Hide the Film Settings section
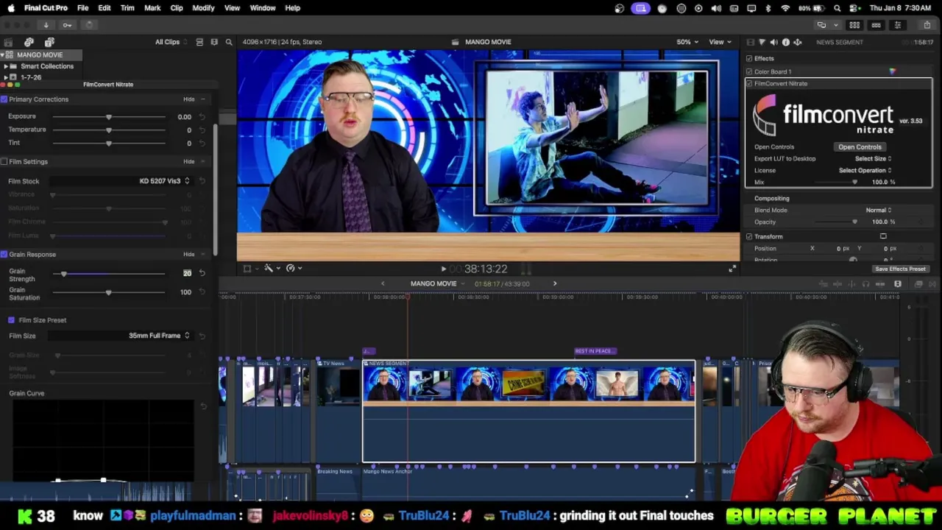Image resolution: width=942 pixels, height=530 pixels. click(189, 162)
